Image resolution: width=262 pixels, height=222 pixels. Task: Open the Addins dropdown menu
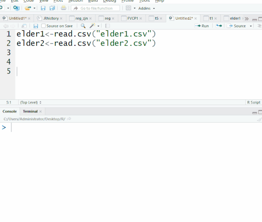[147, 8]
